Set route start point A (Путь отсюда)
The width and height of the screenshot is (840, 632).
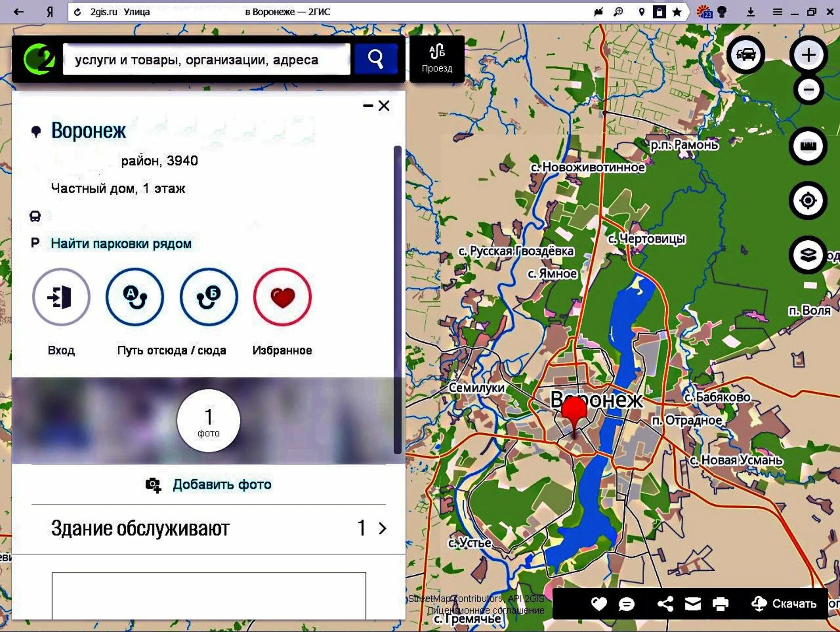click(135, 297)
